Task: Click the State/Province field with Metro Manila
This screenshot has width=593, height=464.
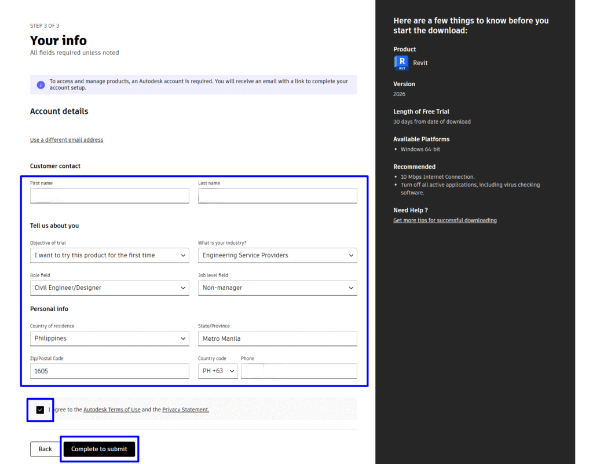Action: [277, 338]
